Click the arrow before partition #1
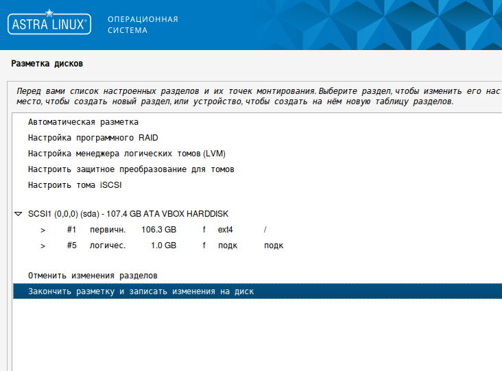Screen dimensions: 502x371 pos(43,230)
